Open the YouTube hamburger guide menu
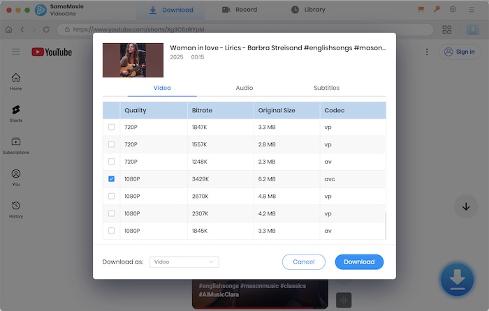The height and width of the screenshot is (311, 489). [x=16, y=52]
